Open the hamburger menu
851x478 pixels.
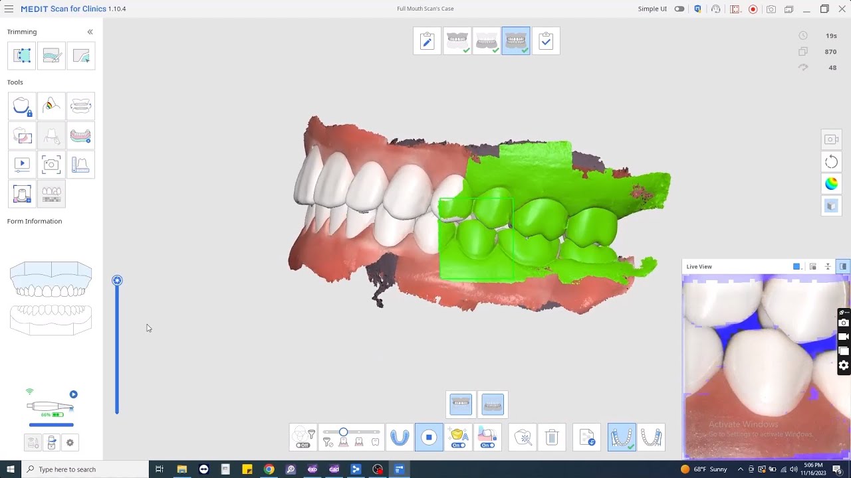pos(9,9)
